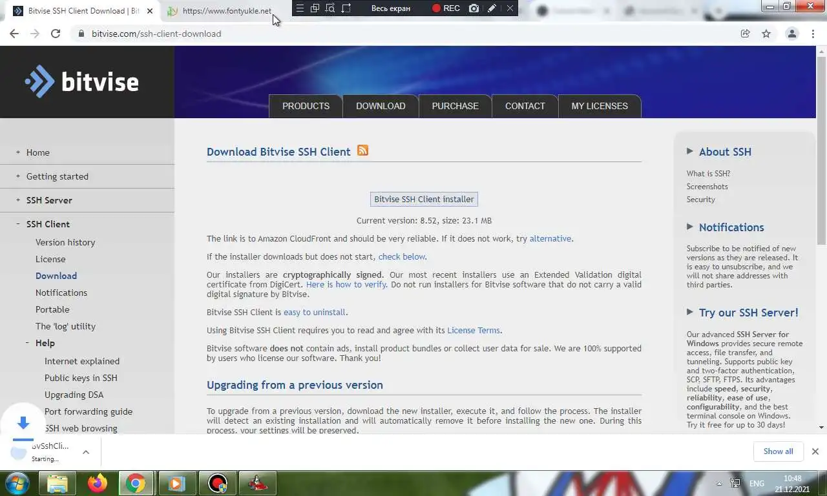
Task: Open the kart game taskbar icon
Action: (x=257, y=483)
